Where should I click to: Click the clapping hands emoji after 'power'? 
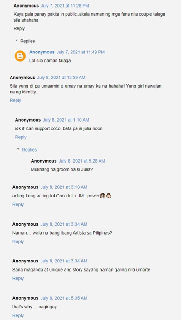click(109, 196)
